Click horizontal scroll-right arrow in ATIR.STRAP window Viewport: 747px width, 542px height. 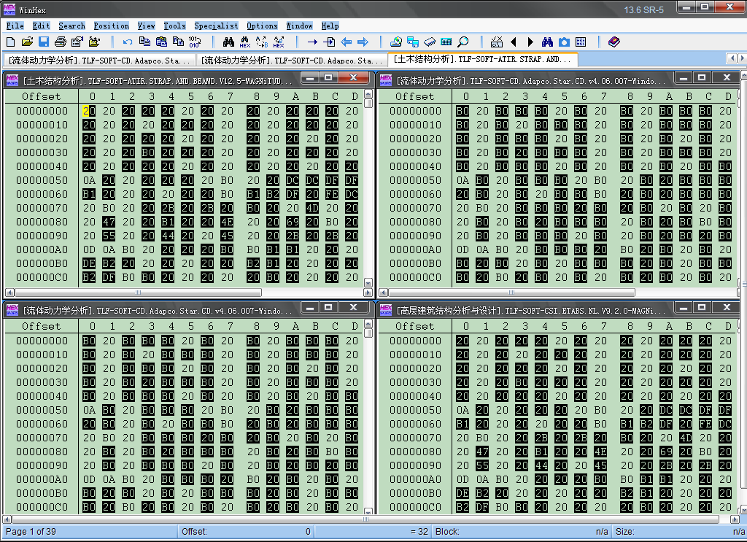tap(368, 293)
